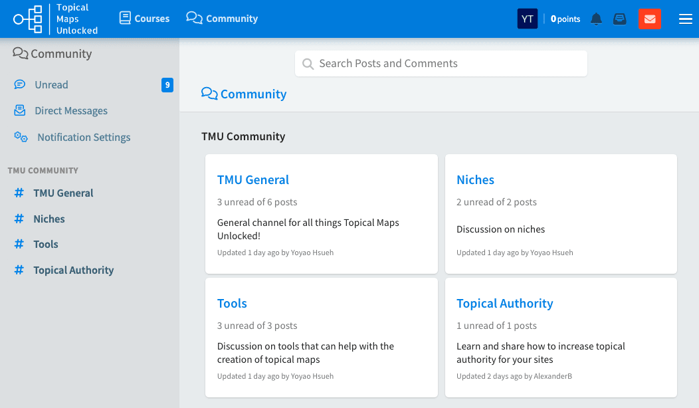This screenshot has height=408, width=699.
Task: Select TMU General channel in sidebar
Action: coord(63,193)
